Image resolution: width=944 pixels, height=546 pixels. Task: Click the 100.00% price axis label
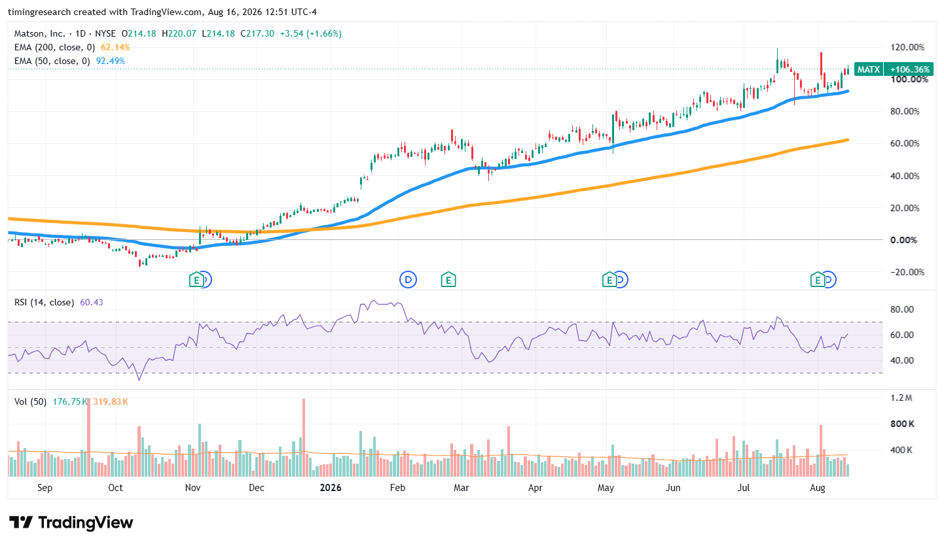point(909,79)
